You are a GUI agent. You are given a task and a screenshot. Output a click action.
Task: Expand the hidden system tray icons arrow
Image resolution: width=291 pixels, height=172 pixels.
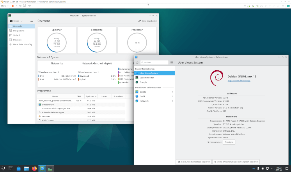pyautogui.click(x=272, y=169)
